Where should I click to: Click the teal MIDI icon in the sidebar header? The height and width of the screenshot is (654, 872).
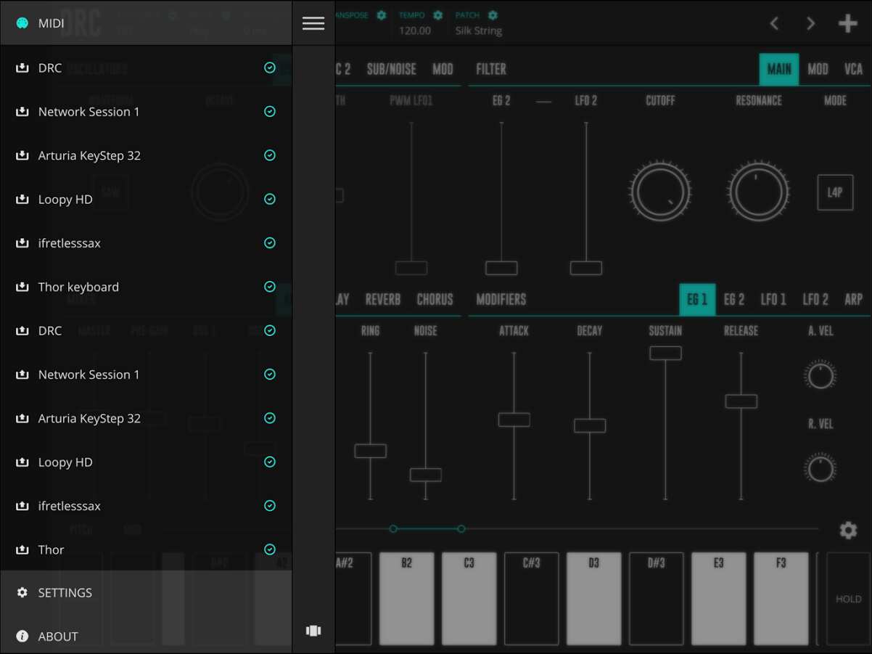22,23
